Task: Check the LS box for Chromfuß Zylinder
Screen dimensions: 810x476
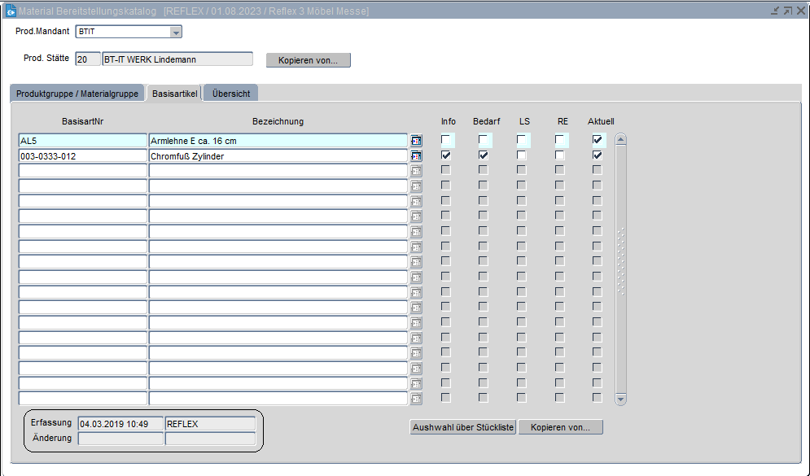Action: coord(521,155)
